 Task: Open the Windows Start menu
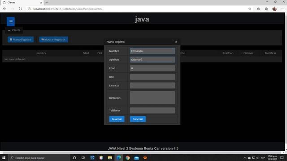(4, 158)
